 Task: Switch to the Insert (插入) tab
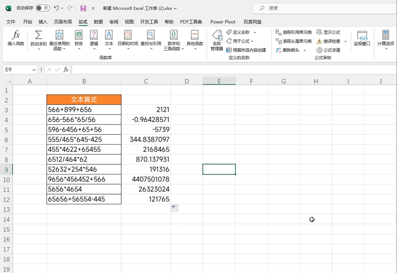(43, 22)
